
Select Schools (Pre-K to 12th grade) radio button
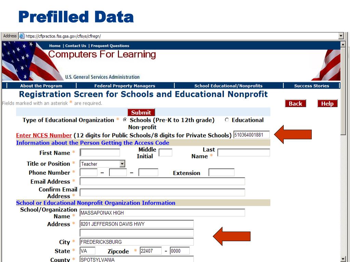(x=125, y=120)
